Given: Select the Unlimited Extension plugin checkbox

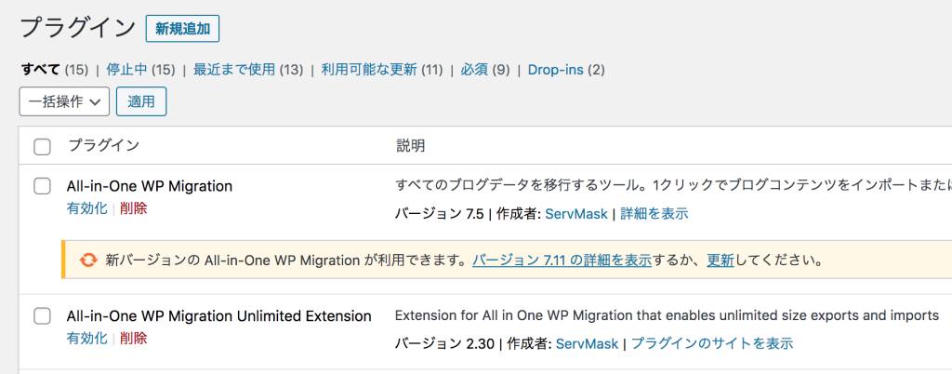Looking at the screenshot, I should pos(42,316).
